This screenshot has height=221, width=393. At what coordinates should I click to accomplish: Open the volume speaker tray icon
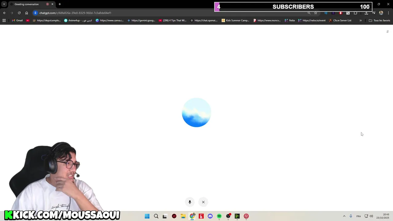click(x=371, y=216)
